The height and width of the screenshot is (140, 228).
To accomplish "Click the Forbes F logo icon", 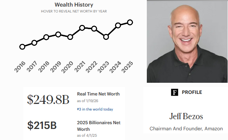I will click(174, 92).
